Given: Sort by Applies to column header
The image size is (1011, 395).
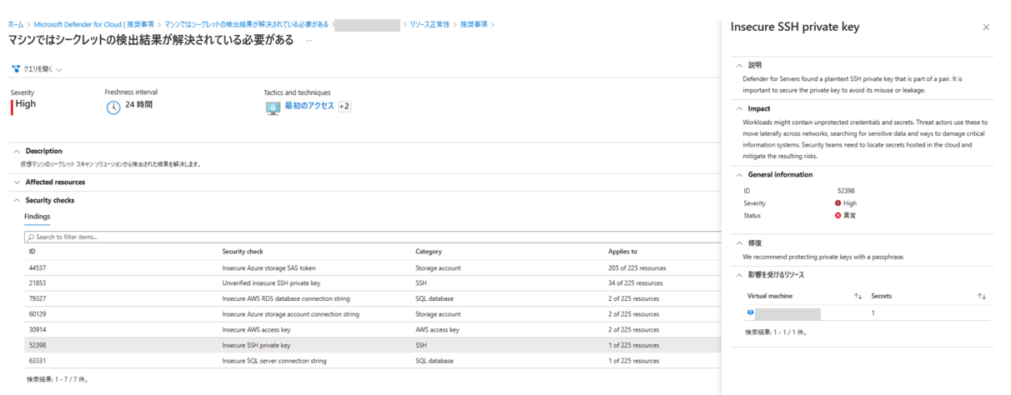Looking at the screenshot, I should 623,252.
